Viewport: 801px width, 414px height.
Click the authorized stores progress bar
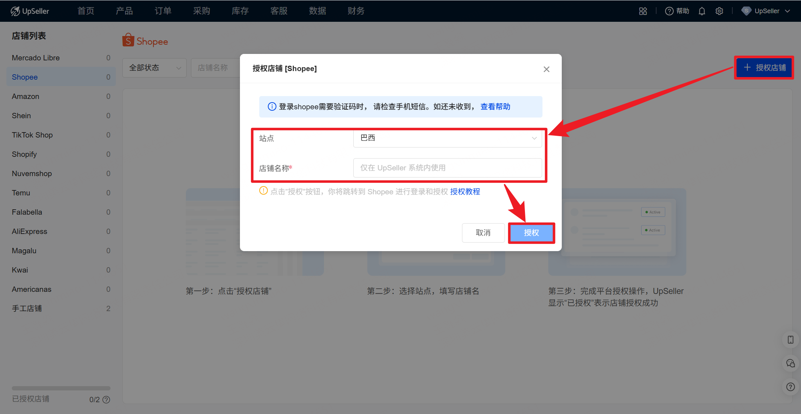(x=61, y=388)
